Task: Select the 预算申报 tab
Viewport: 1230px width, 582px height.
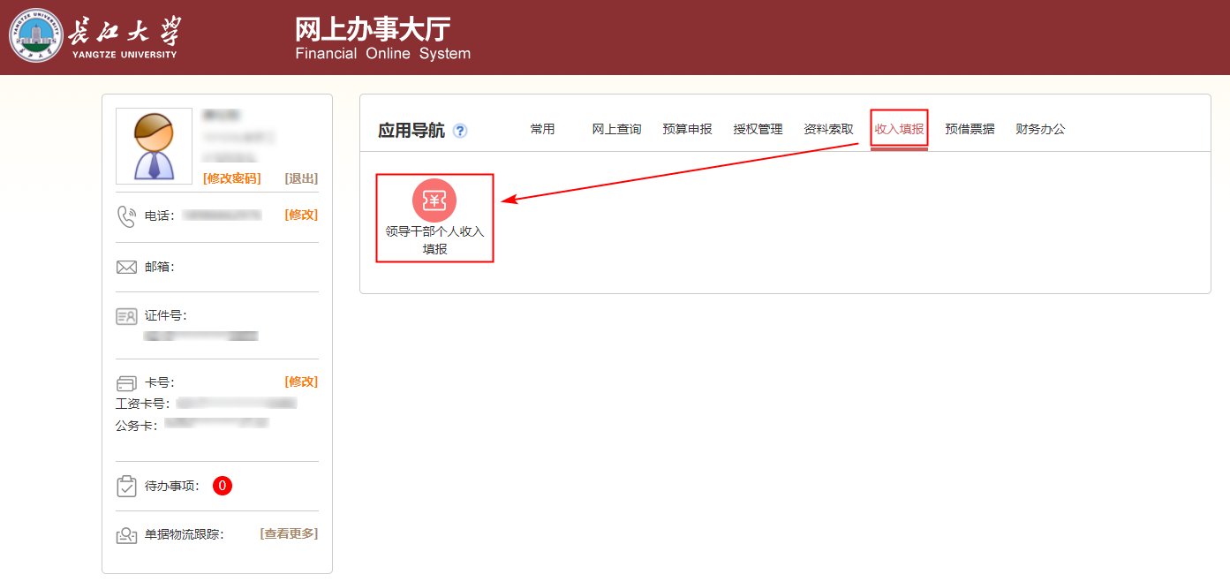Action: pyautogui.click(x=687, y=129)
